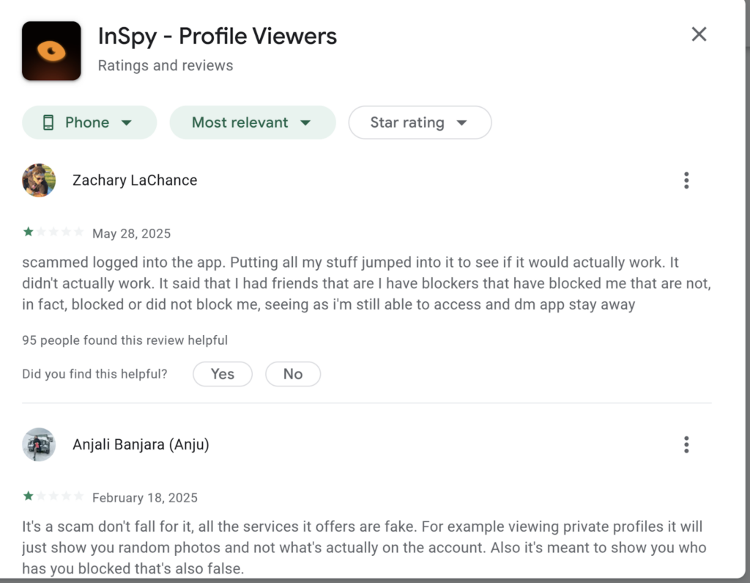Select Anjali Banjara's reviewer name
Screen dimensions: 750x583
[x=141, y=444]
